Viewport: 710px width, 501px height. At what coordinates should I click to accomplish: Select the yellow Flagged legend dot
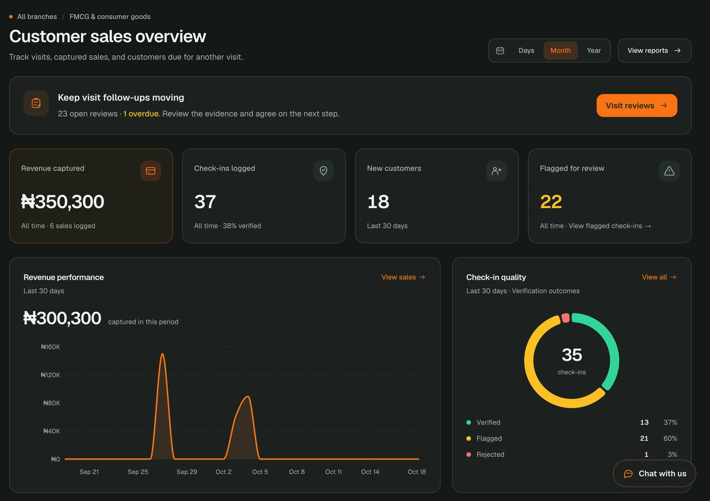click(469, 439)
